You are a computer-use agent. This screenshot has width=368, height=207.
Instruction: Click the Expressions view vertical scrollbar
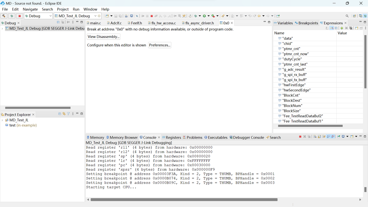point(366,62)
